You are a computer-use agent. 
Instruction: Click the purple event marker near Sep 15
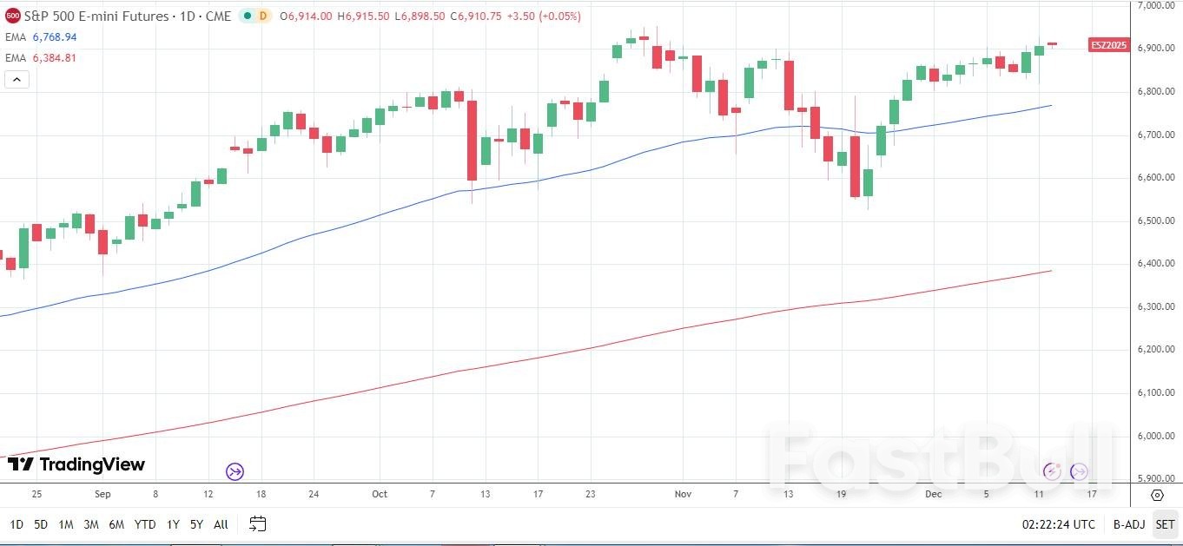(x=235, y=472)
